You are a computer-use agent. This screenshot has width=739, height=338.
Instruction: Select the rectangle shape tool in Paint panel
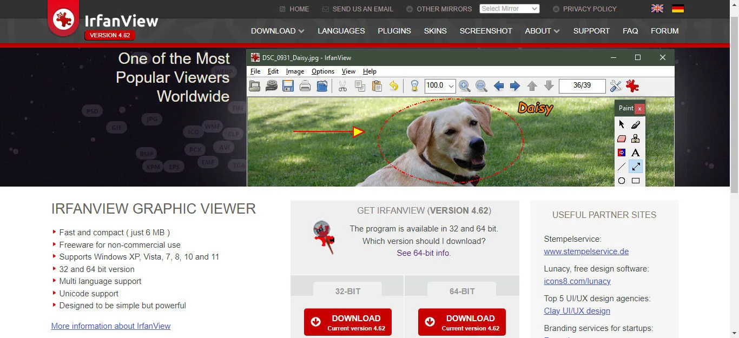coord(636,181)
